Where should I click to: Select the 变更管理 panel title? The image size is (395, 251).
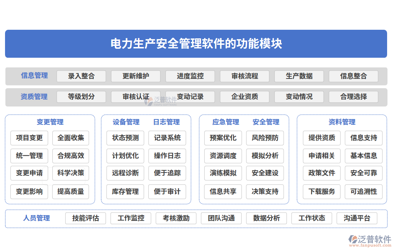coord(50,122)
